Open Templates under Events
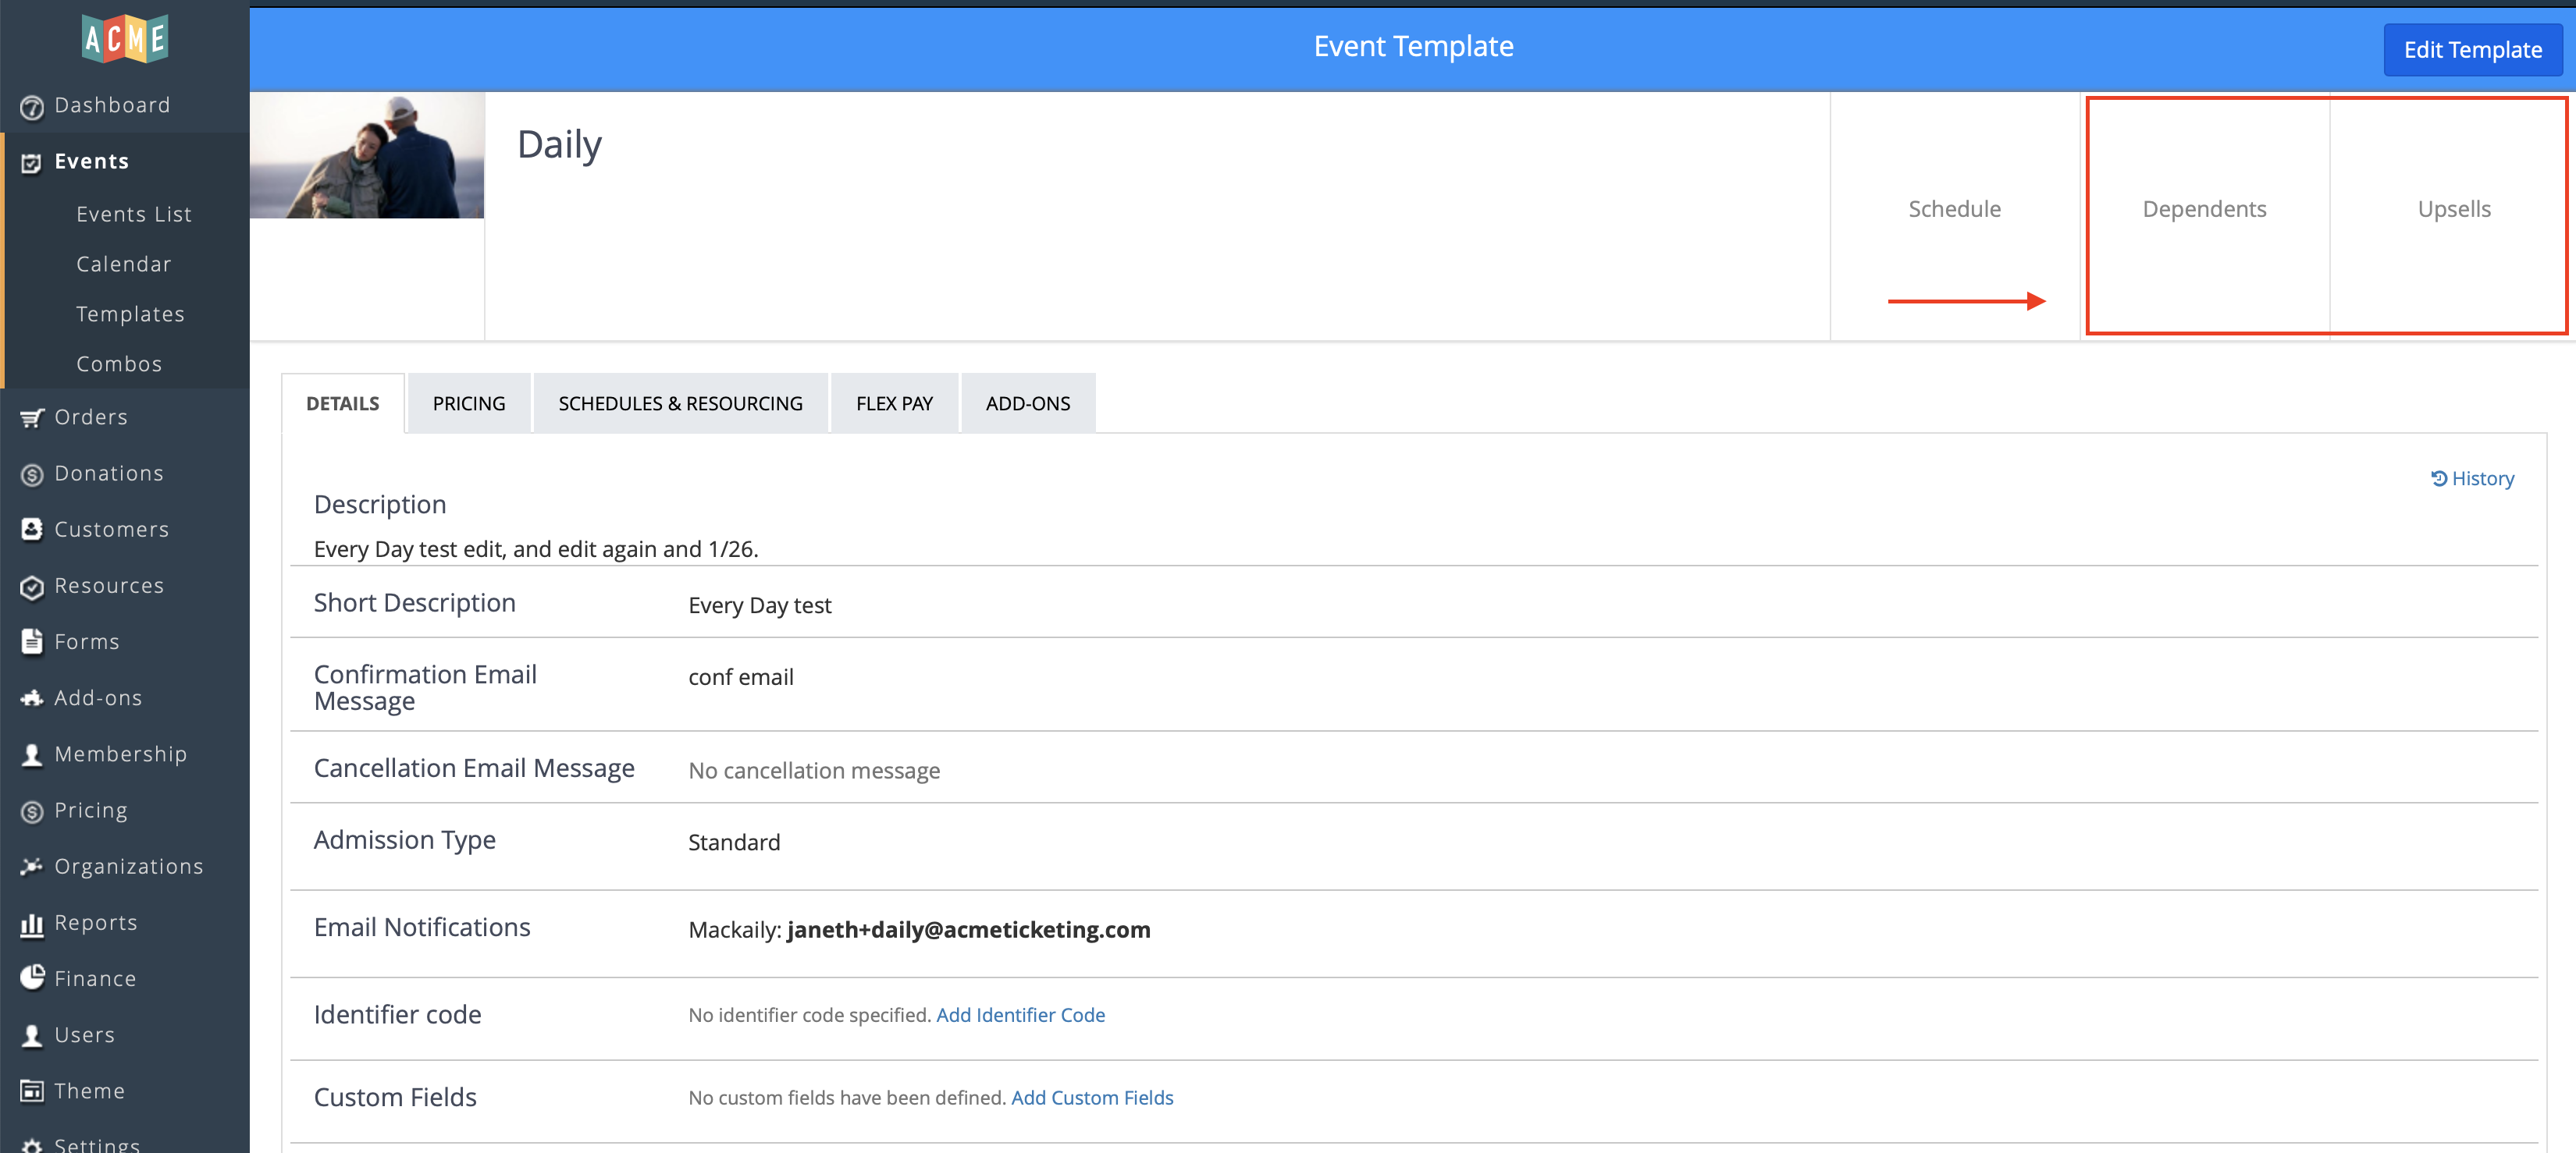 pos(130,314)
